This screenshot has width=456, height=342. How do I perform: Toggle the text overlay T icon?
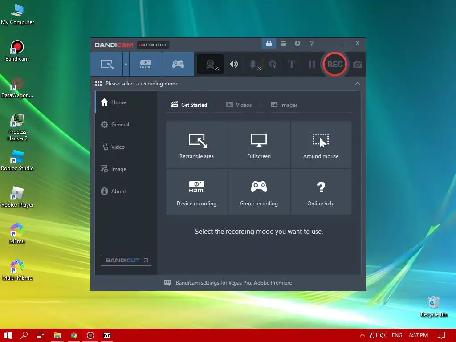291,64
